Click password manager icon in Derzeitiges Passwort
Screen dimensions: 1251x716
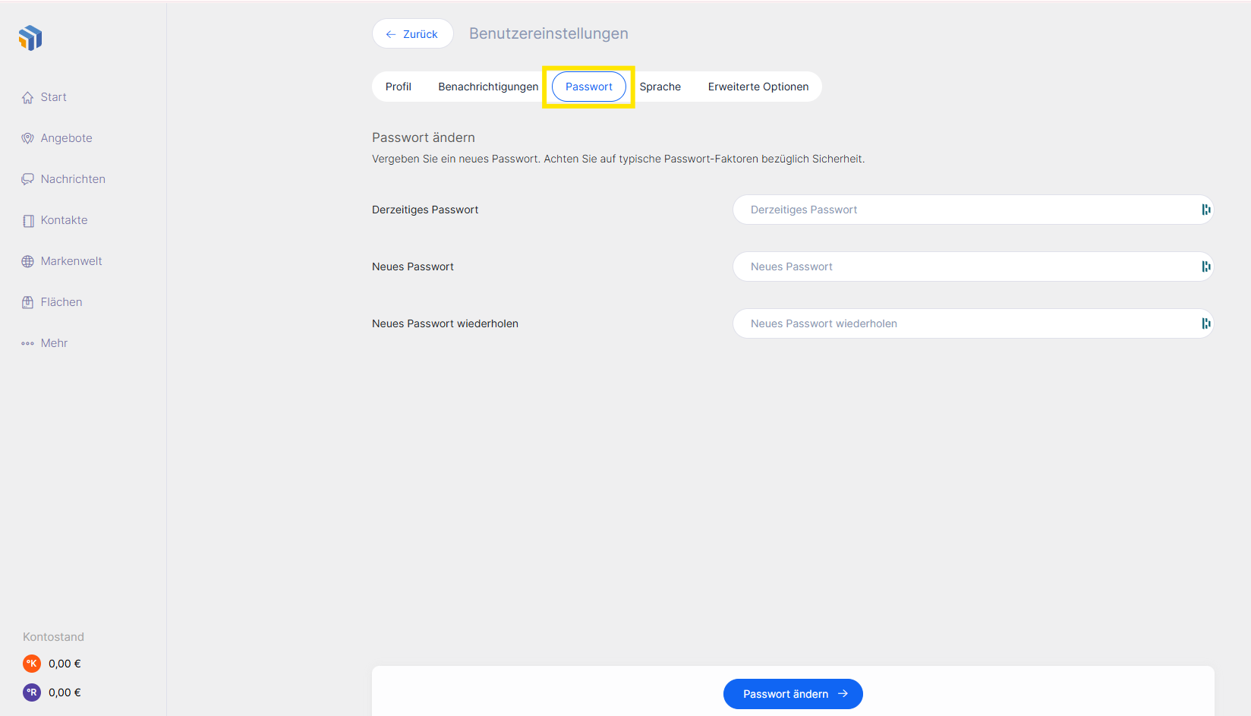coord(1205,210)
